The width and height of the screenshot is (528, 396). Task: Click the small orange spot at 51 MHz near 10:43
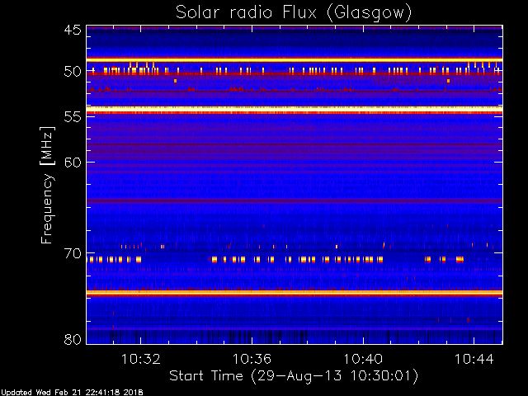point(448,81)
